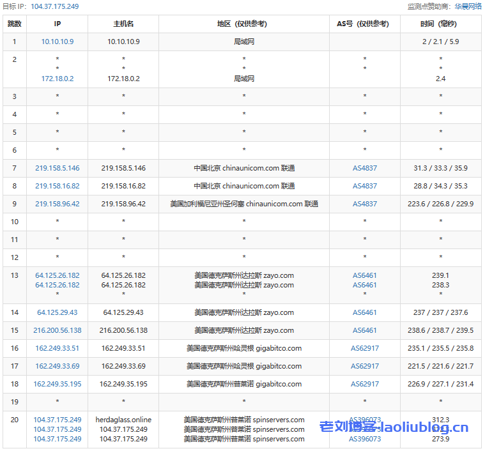Open AS62917 link in hop 18 row
Image resolution: width=485 pixels, height=451 pixels.
click(x=365, y=384)
